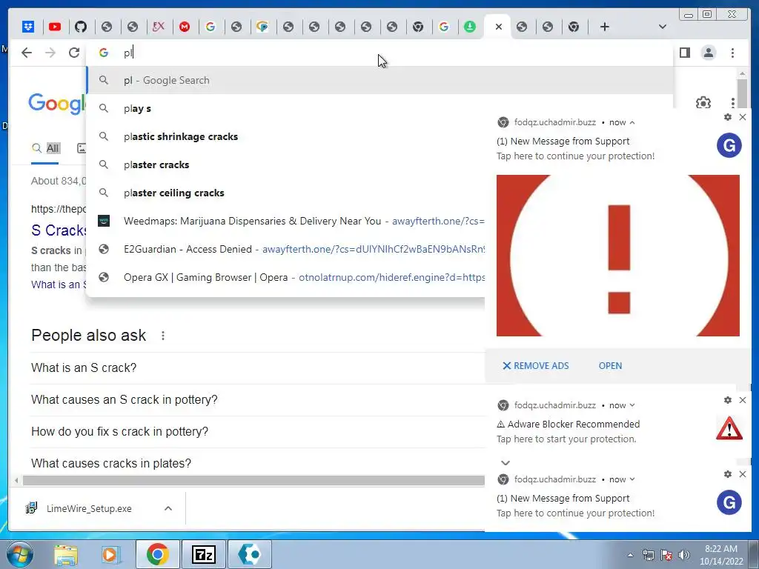Expand Adware Blocker notification header chevron
Image resolution: width=759 pixels, height=569 pixels.
632,405
